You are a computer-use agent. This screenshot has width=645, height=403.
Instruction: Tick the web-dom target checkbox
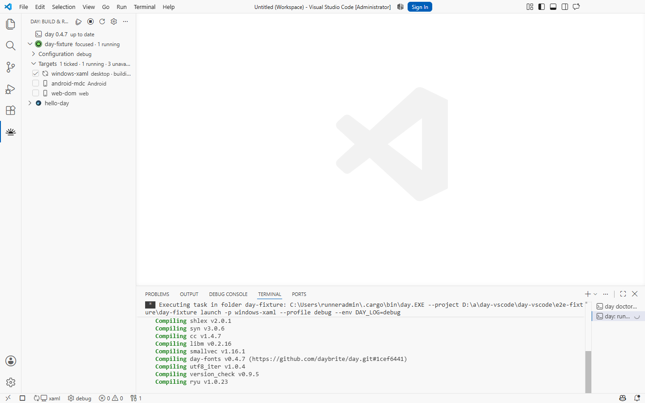(x=36, y=93)
